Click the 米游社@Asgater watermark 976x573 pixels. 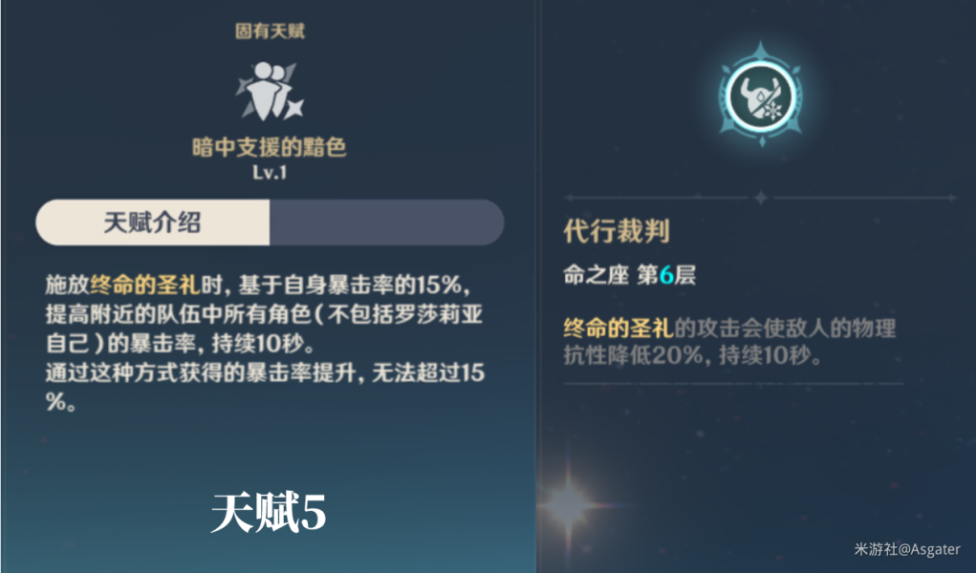(x=907, y=549)
